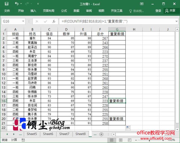Customize Quick Access Toolbar dropdown
Image resolution: width=180 pixels, height=143 pixels.
point(38,4)
